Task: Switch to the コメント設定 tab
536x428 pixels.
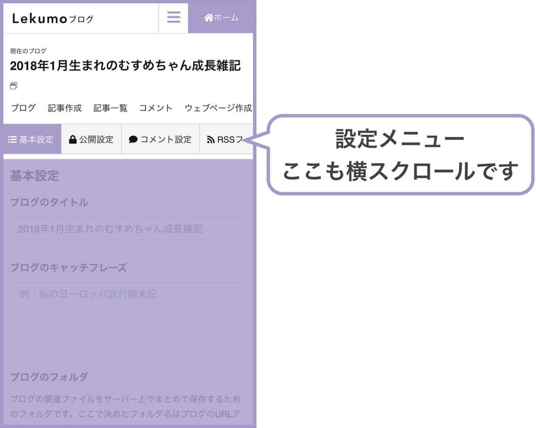Action: (x=160, y=139)
